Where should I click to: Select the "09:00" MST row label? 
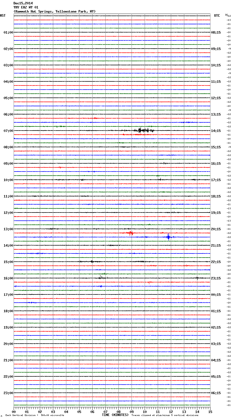click(x=8, y=164)
